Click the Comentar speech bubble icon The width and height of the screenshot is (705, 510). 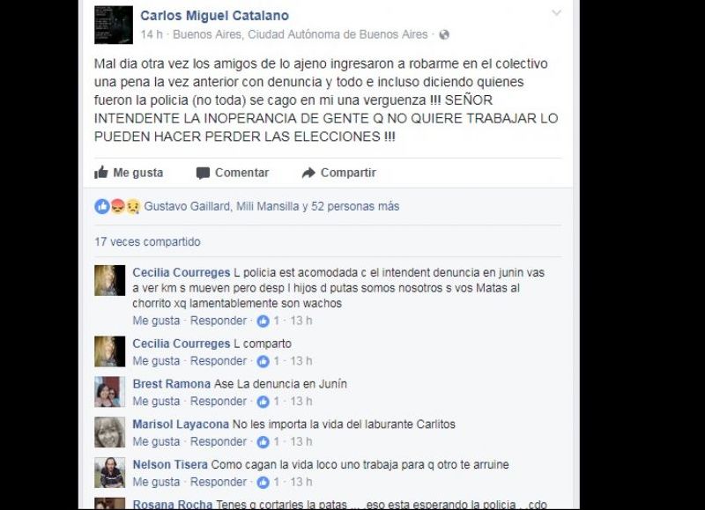point(203,173)
